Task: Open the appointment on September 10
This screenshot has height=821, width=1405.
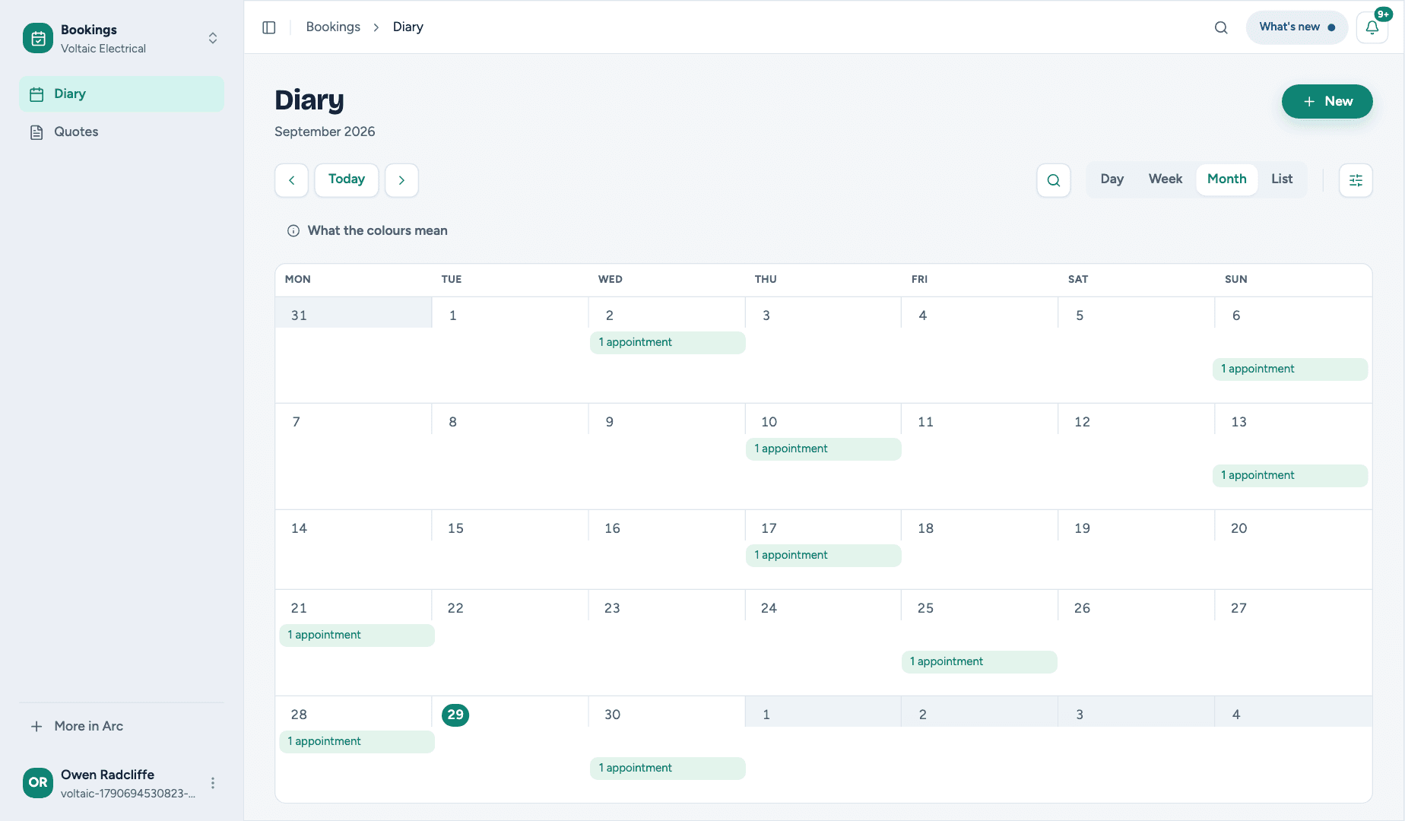Action: point(823,449)
